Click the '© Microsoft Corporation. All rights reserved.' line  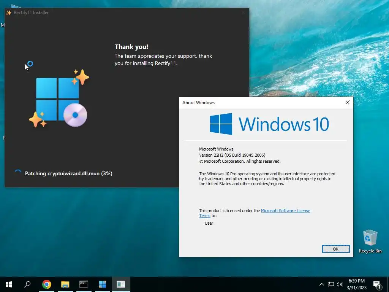point(240,161)
